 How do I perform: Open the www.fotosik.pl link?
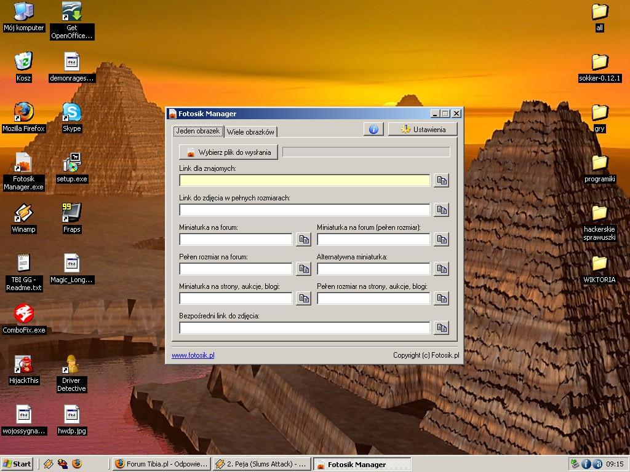pyautogui.click(x=193, y=355)
